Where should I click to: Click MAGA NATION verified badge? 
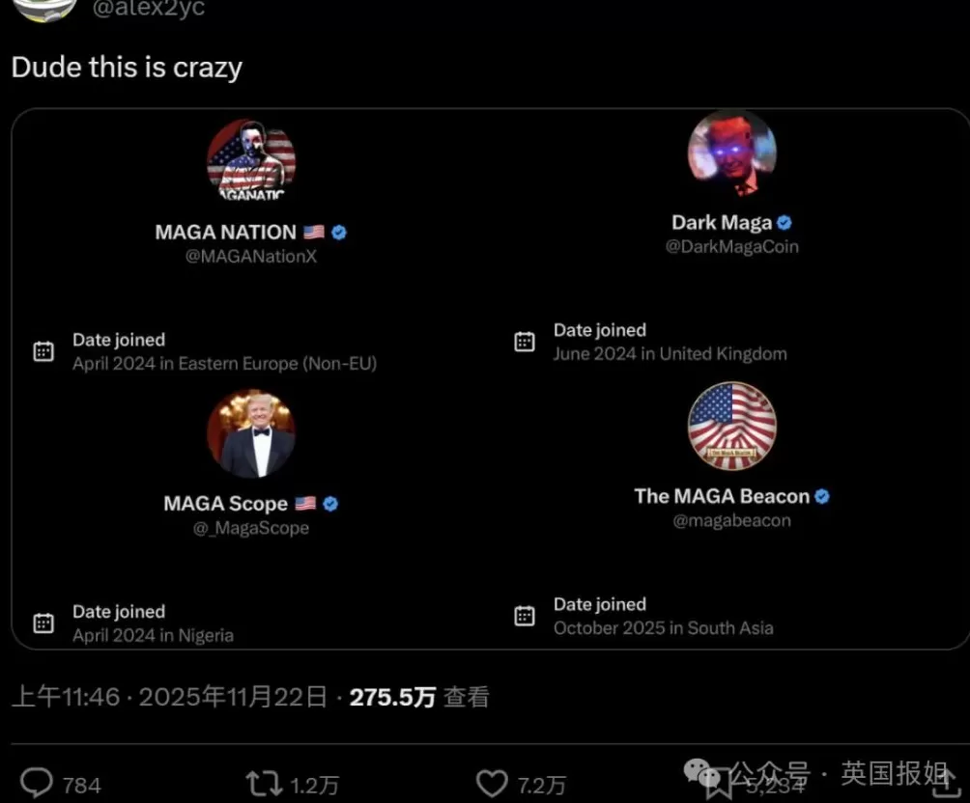pos(339,233)
